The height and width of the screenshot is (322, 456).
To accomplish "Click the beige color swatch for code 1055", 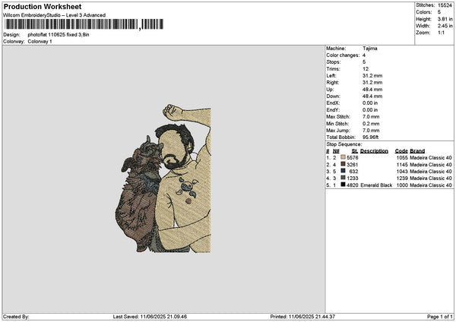I will (x=344, y=157).
